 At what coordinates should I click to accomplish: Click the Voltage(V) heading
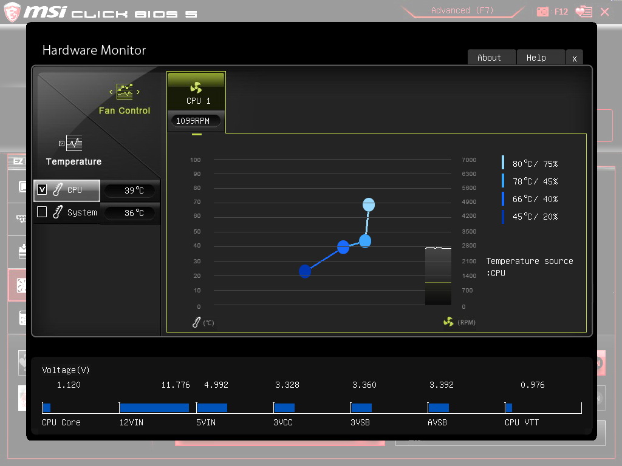(x=66, y=370)
